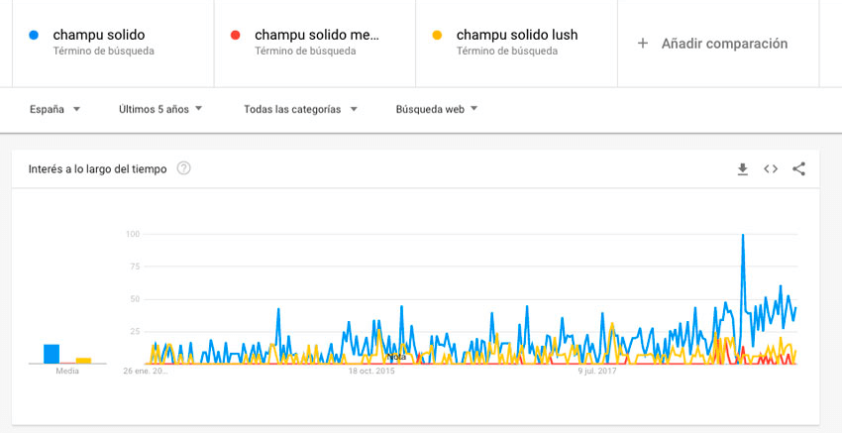
Task: Open the help question mark icon
Action: 183,168
